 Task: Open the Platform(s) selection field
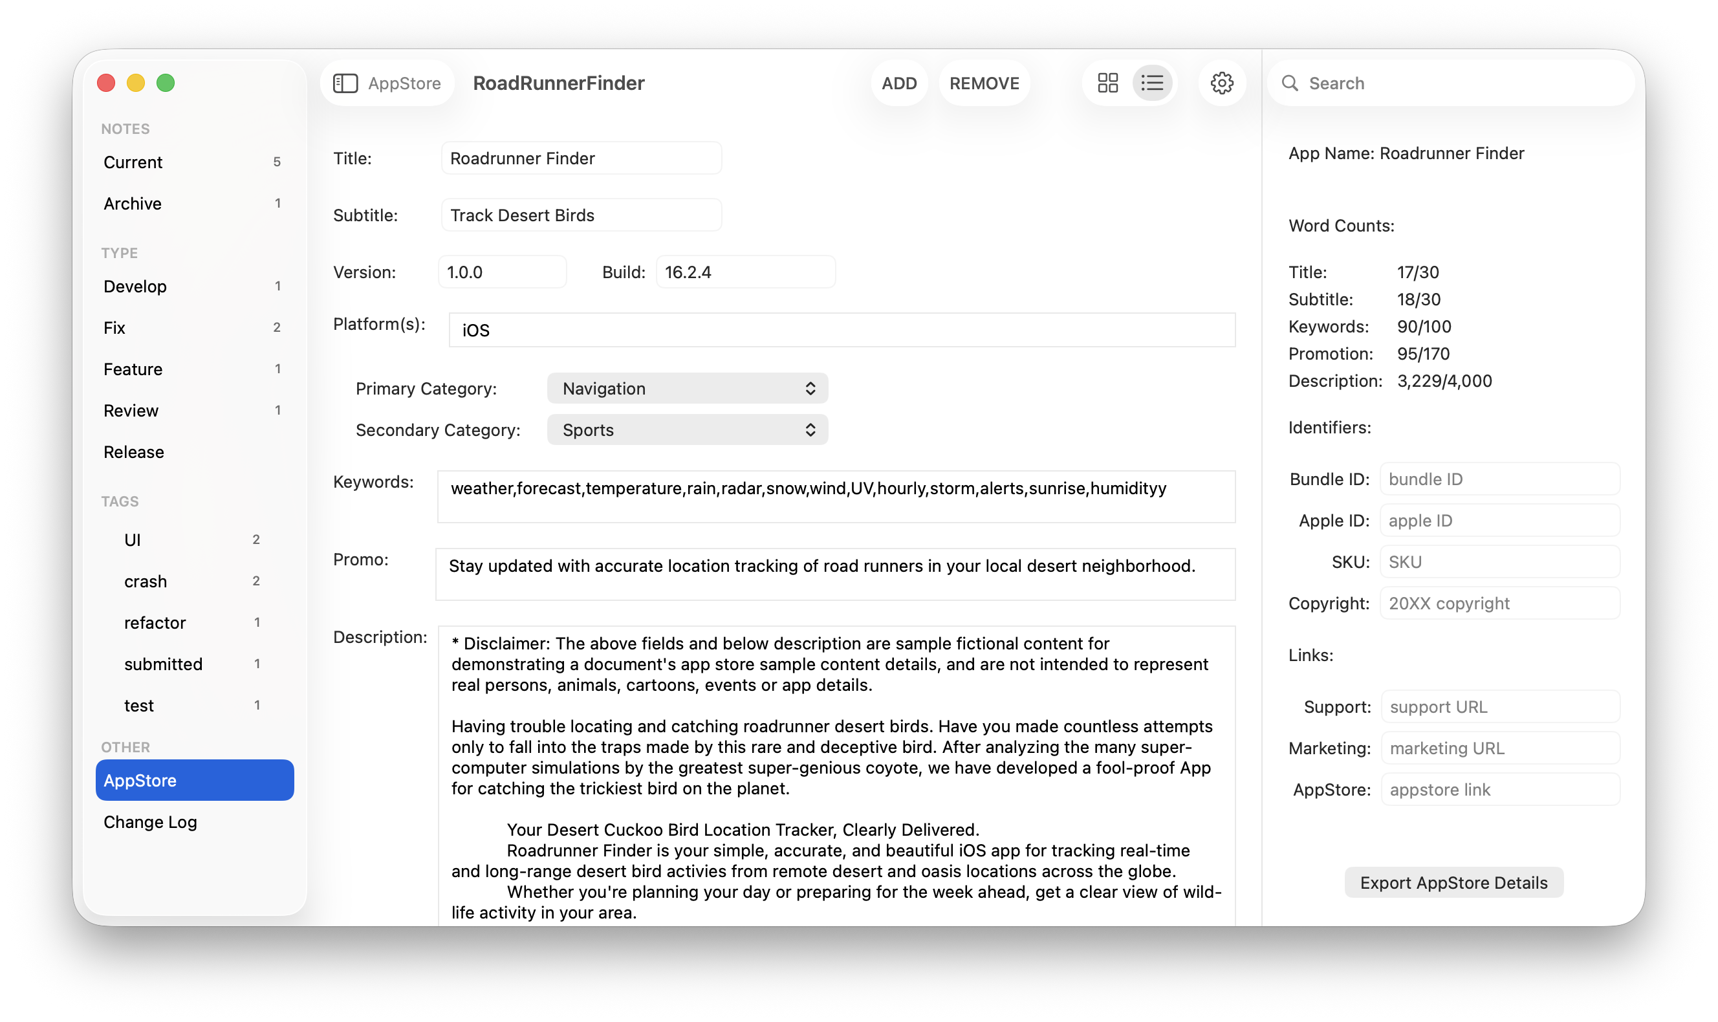[840, 330]
